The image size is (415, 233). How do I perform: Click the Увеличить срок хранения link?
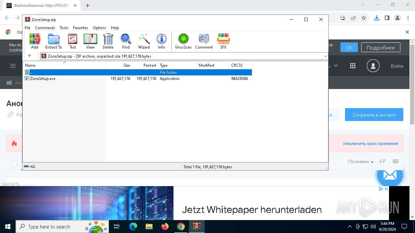coord(370,144)
